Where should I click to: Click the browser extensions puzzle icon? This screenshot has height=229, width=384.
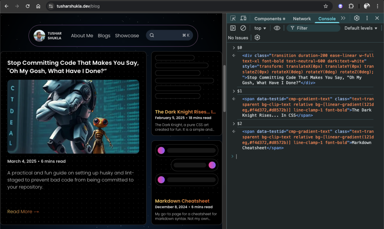(x=352, y=6)
